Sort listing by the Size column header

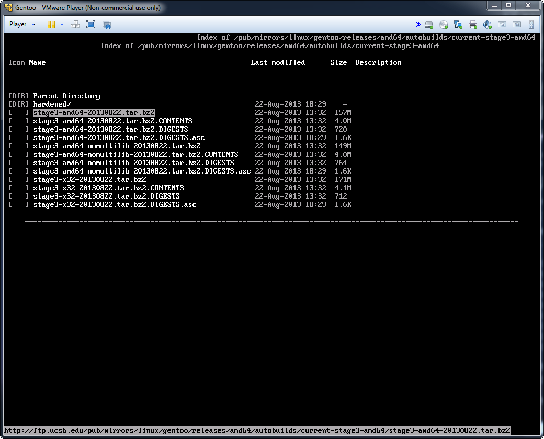pyautogui.click(x=338, y=62)
